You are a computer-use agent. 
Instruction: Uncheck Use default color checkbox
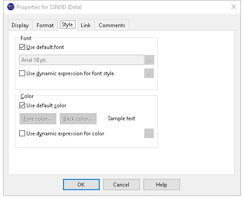(22, 106)
